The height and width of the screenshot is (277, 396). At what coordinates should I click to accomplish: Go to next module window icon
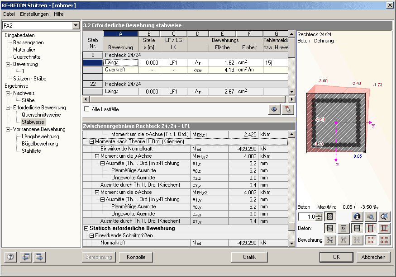tap(39, 257)
